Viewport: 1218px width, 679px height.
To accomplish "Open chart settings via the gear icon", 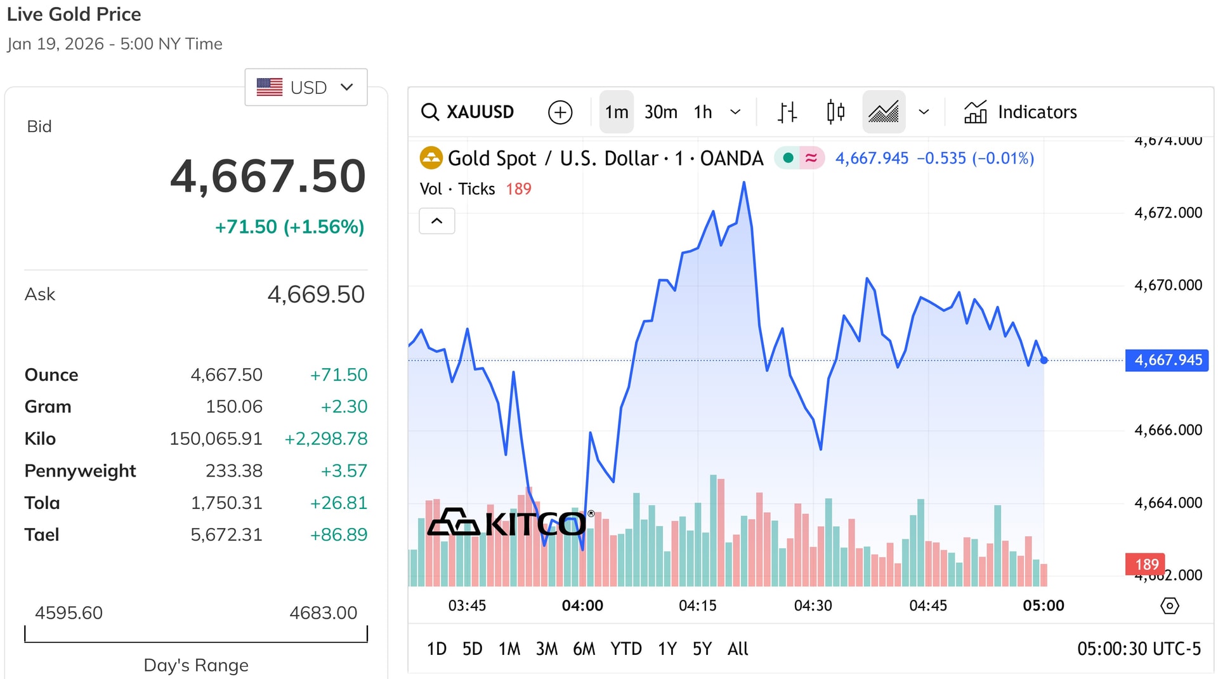I will click(1170, 606).
